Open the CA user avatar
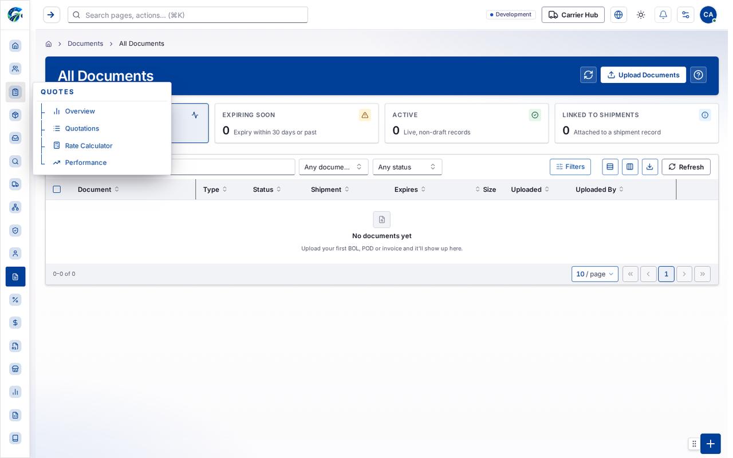Image resolution: width=733 pixels, height=458 pixels. (708, 15)
